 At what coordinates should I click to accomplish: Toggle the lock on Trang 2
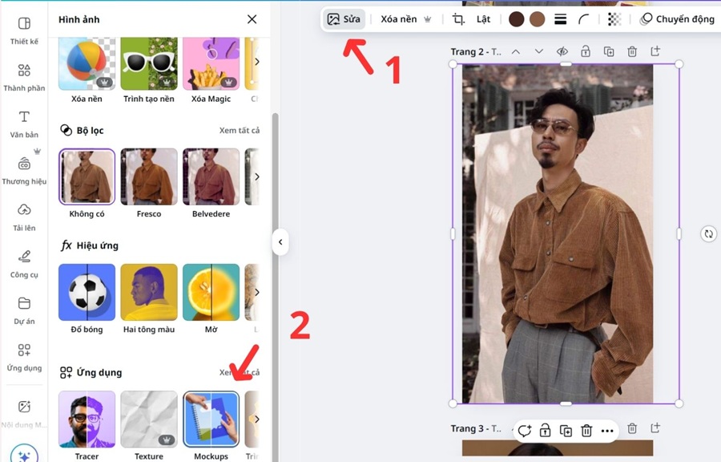click(586, 51)
